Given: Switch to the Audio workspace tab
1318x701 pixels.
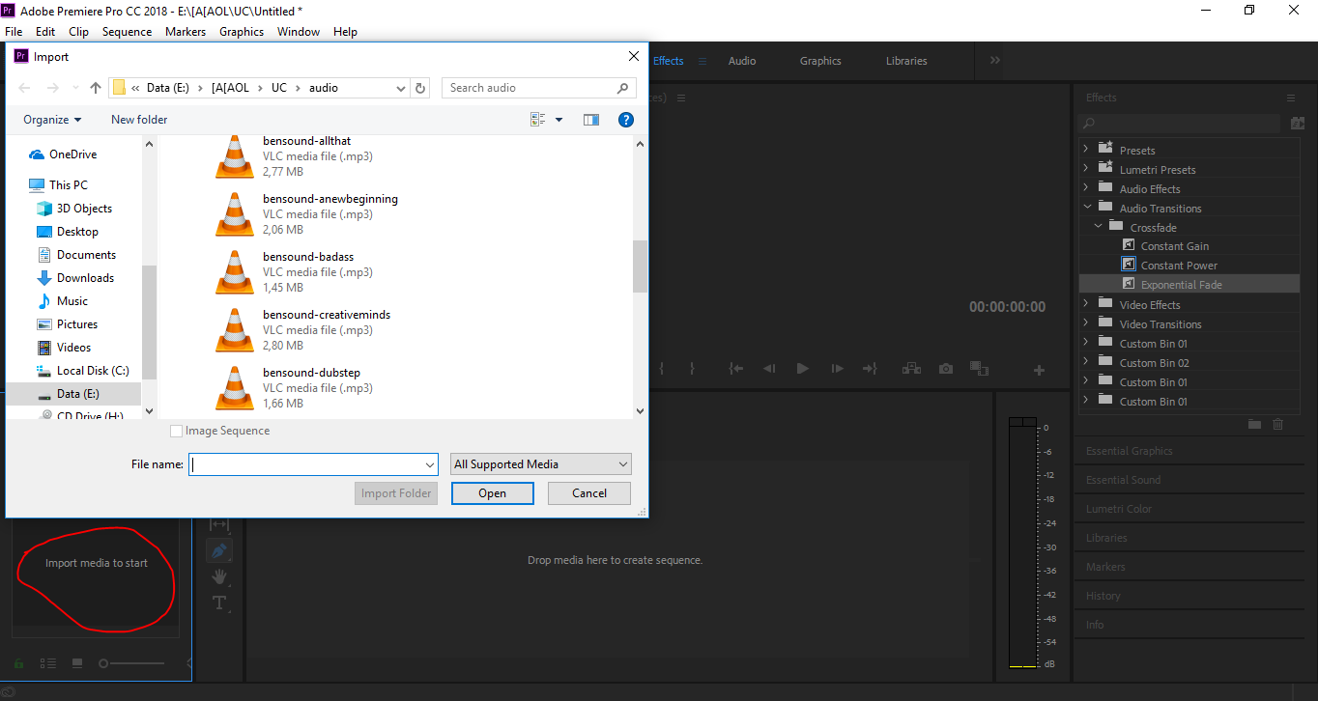Looking at the screenshot, I should [x=742, y=61].
